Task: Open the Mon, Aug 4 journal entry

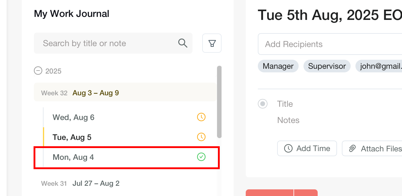Action: click(73, 157)
